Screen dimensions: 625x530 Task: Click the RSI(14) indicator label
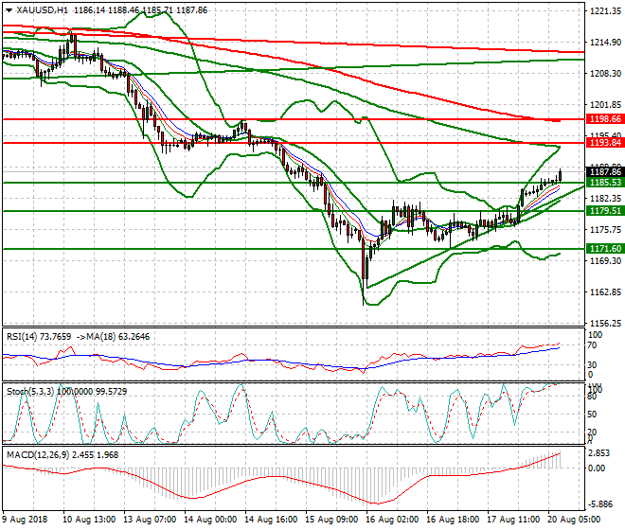[x=22, y=337]
